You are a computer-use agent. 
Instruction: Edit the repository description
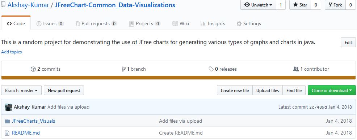pos(348,43)
